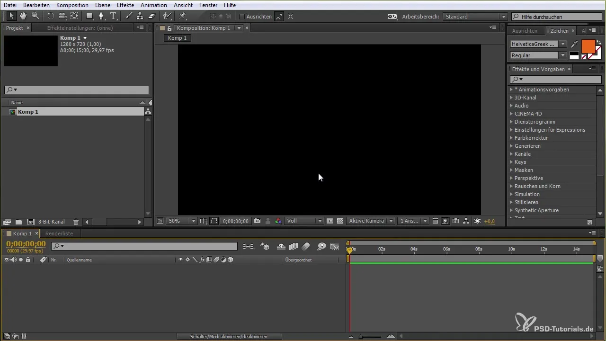The width and height of the screenshot is (606, 341).
Task: Click the reset exposure icon
Action: 477,221
